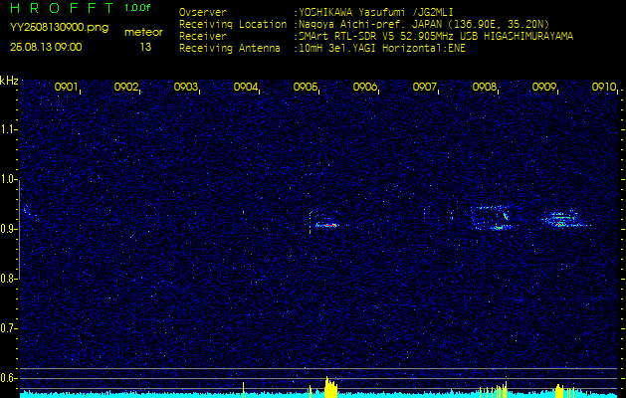Click the 0910 time marker
Viewport: 626px width, 398px height.
click(604, 87)
